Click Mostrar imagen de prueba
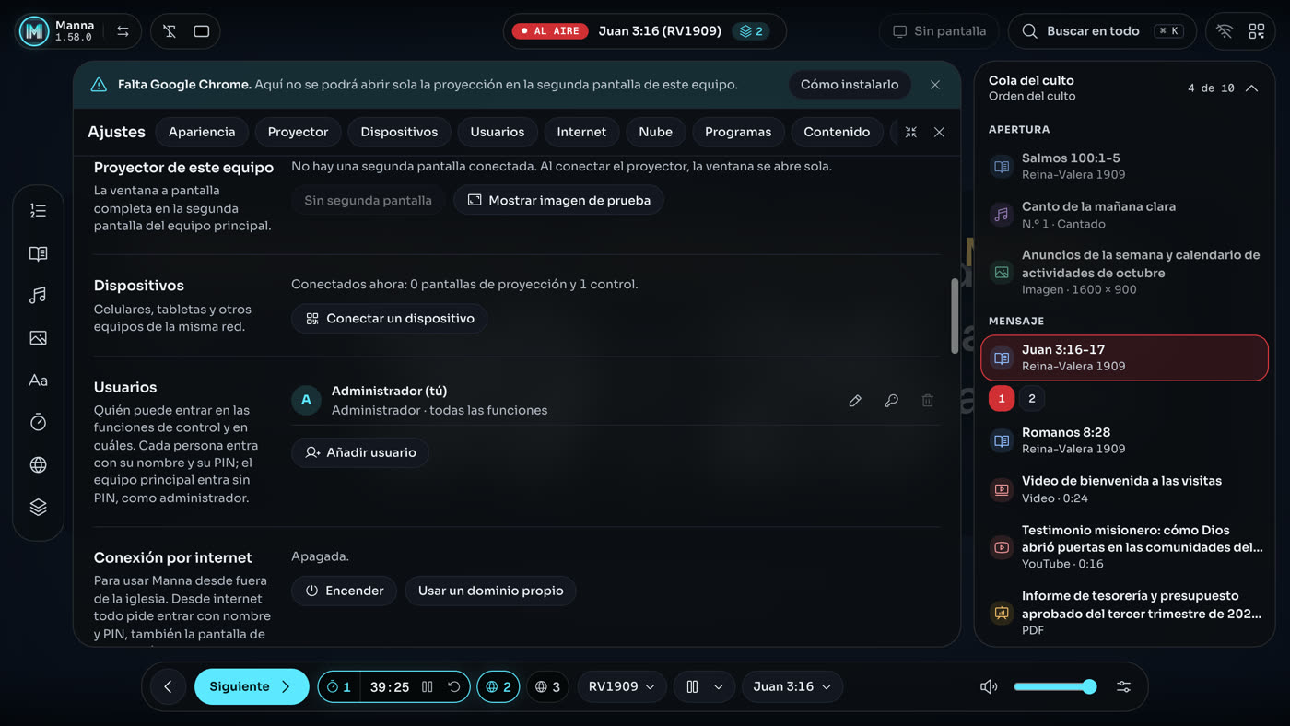This screenshot has height=726, width=1290. (x=558, y=200)
